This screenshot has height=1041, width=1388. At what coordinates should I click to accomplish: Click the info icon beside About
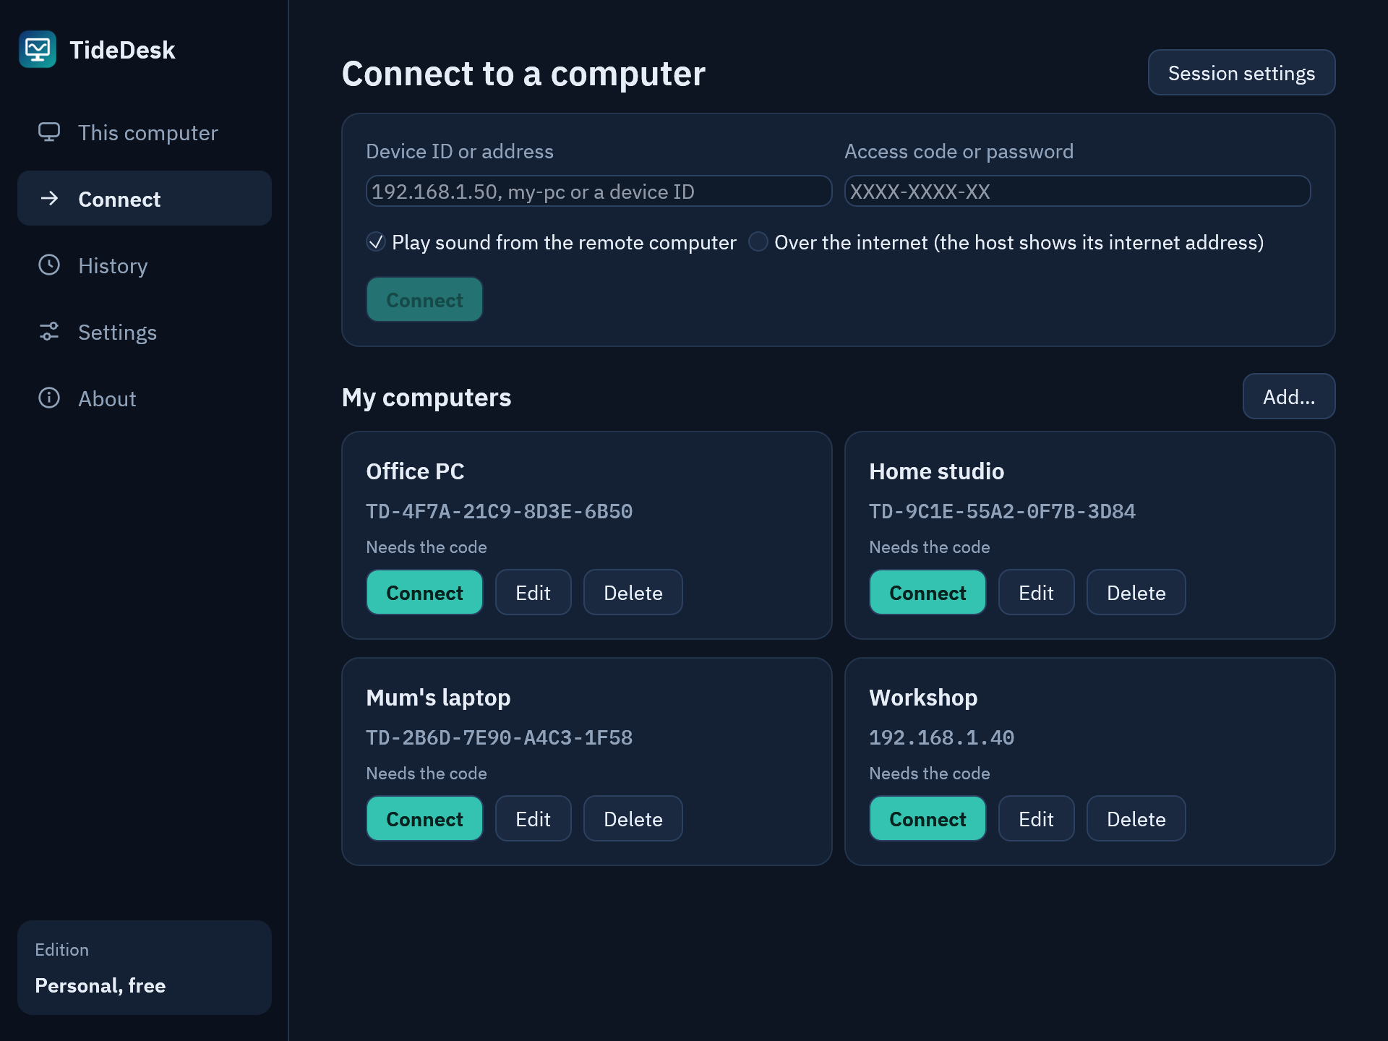coord(49,398)
